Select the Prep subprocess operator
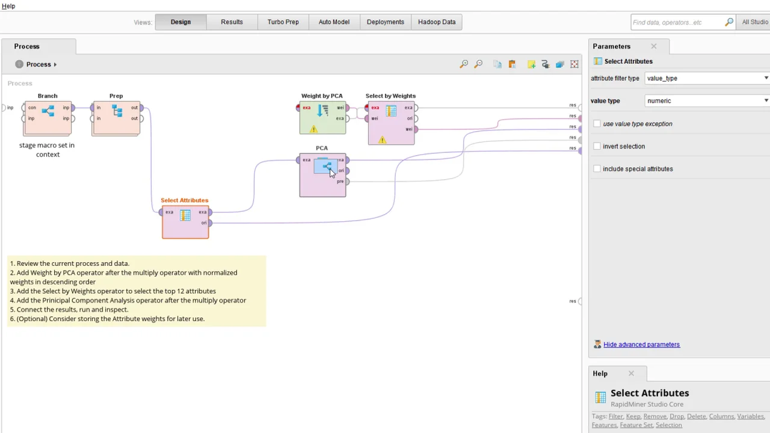770x433 pixels. [x=116, y=118]
